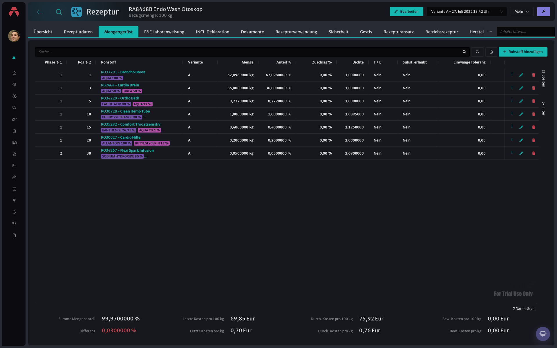Click the Bearbeiten button

(406, 12)
